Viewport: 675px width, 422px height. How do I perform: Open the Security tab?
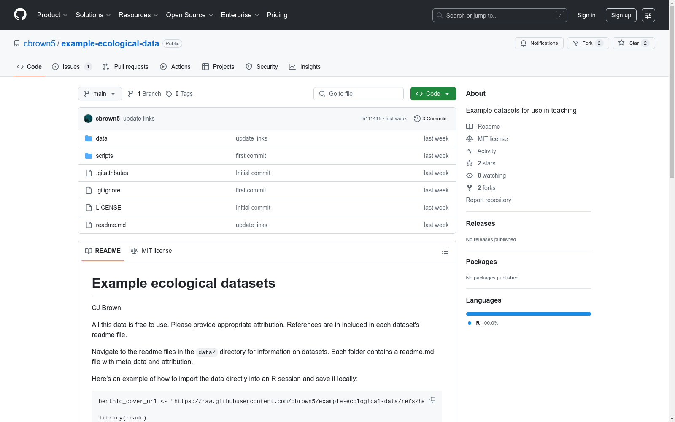262,67
